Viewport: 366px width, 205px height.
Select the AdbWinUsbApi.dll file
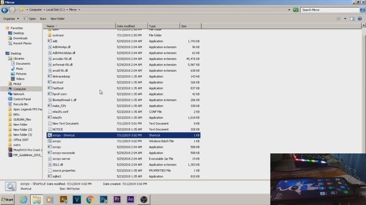(63, 53)
